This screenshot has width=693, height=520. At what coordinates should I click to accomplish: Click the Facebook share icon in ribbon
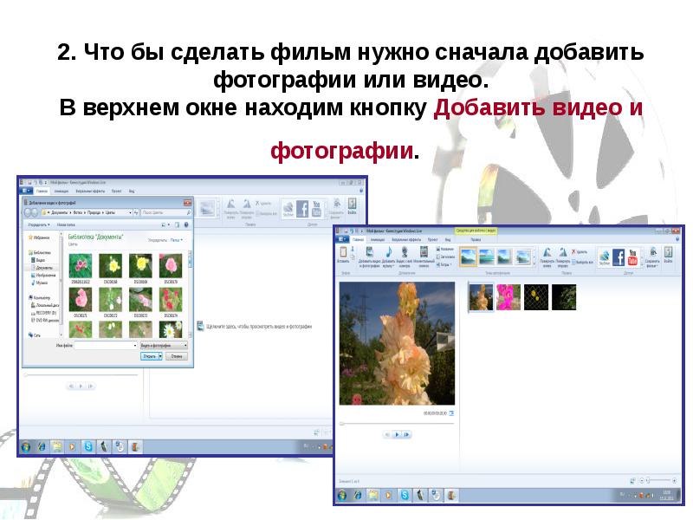coord(619,257)
